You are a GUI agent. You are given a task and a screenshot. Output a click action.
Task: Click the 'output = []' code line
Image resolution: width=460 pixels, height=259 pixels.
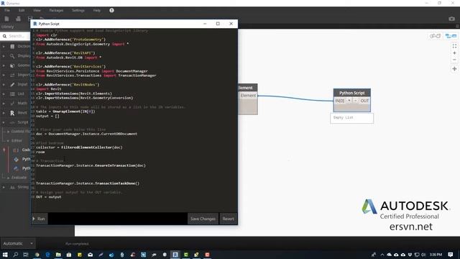pos(47,116)
